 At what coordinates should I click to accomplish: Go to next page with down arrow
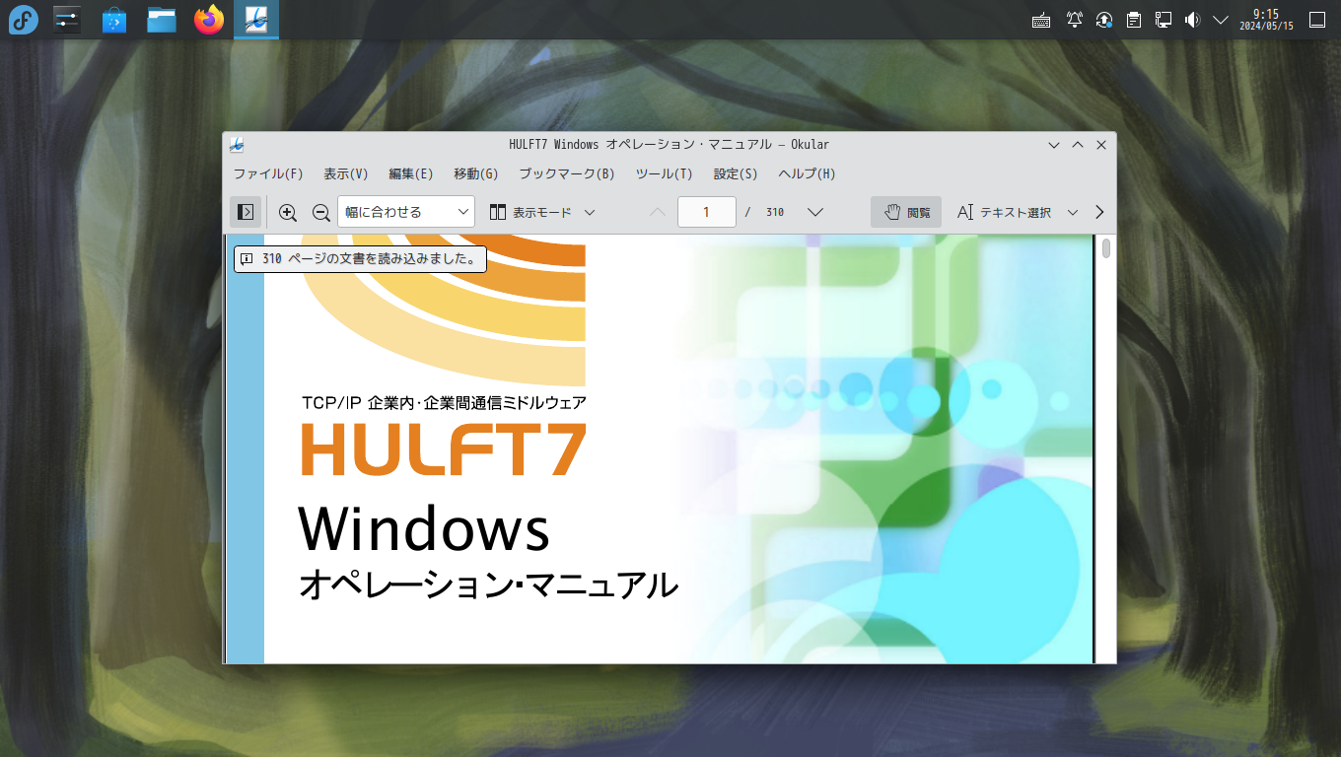pyautogui.click(x=815, y=212)
